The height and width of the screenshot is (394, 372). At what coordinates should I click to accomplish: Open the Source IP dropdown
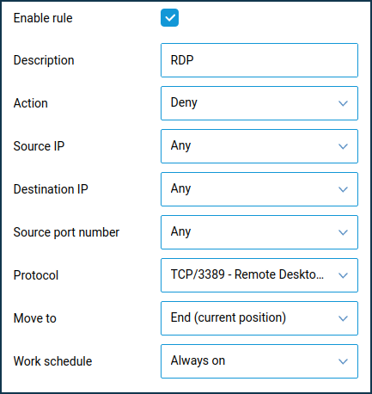coord(259,146)
